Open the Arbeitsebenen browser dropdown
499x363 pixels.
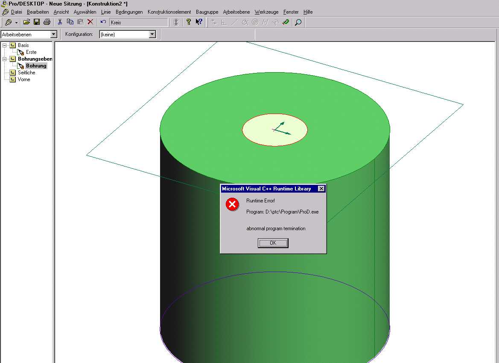pyautogui.click(x=54, y=34)
